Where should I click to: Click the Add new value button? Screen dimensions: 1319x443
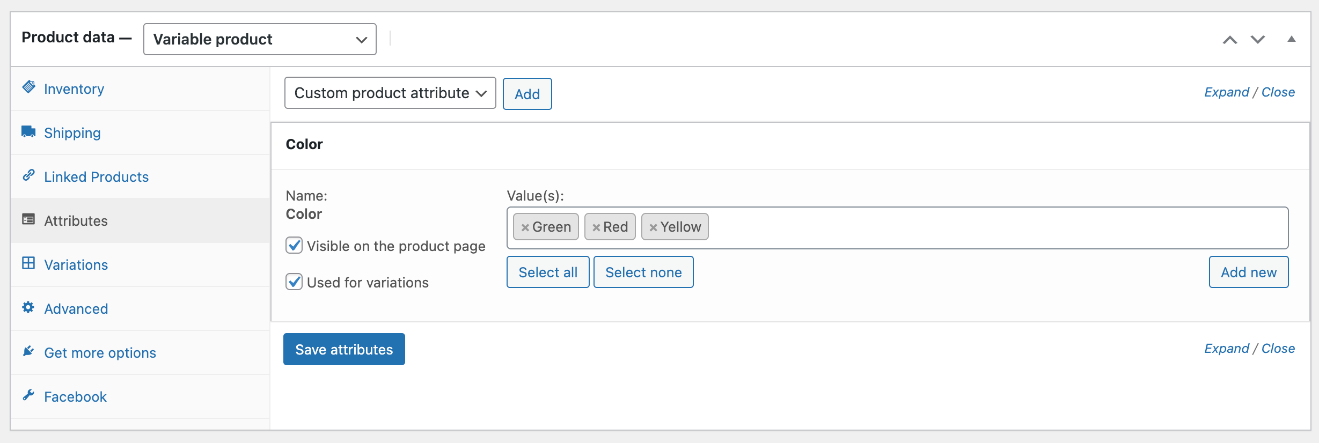[1249, 272]
